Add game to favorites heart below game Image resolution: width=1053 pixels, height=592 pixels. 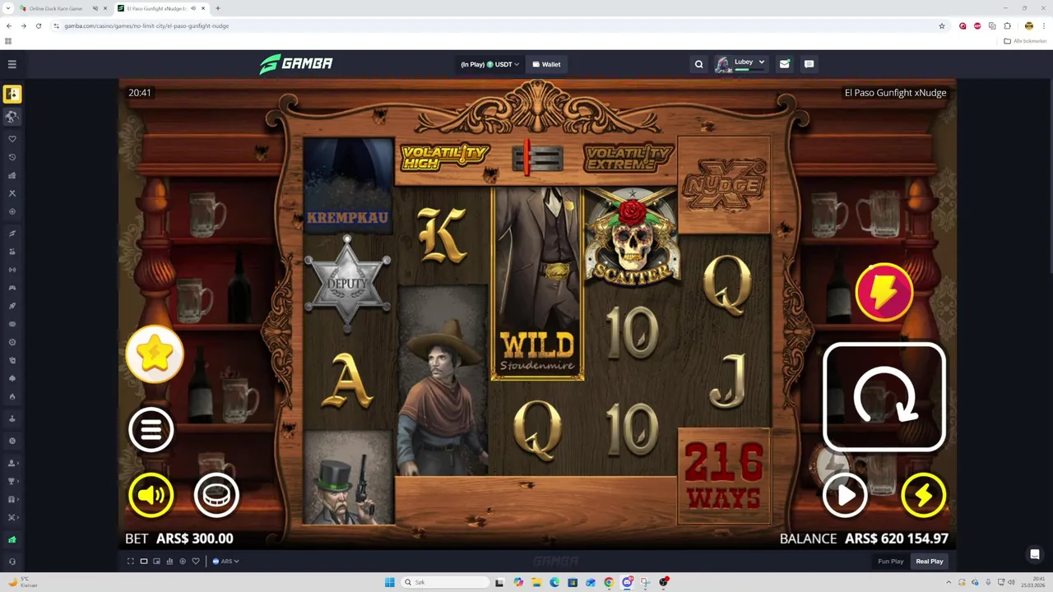196,562
